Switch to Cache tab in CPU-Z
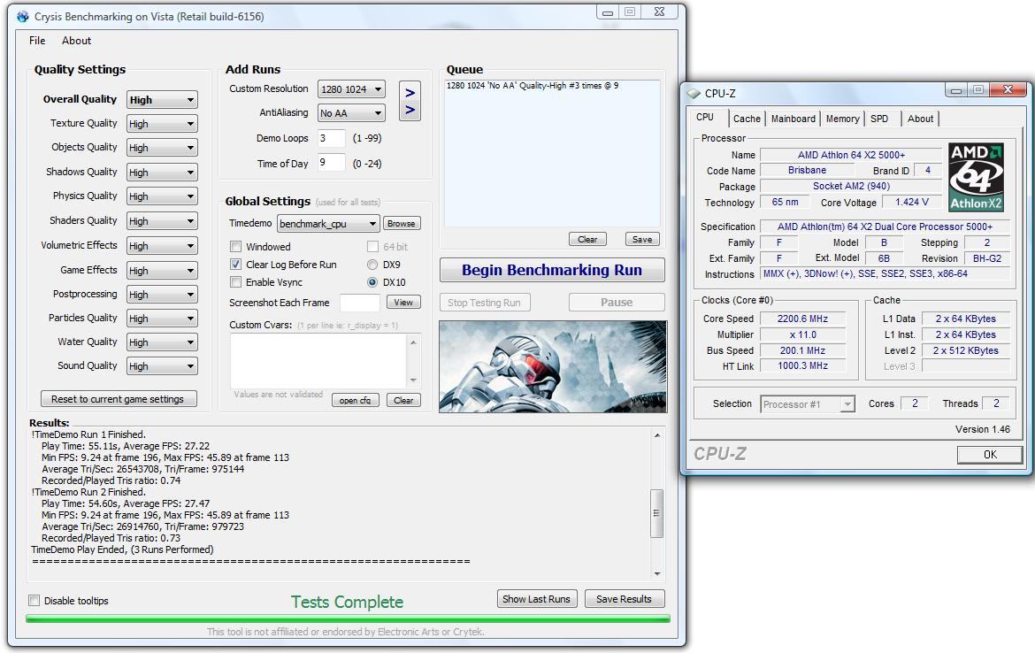The image size is (1035, 653). tap(747, 119)
